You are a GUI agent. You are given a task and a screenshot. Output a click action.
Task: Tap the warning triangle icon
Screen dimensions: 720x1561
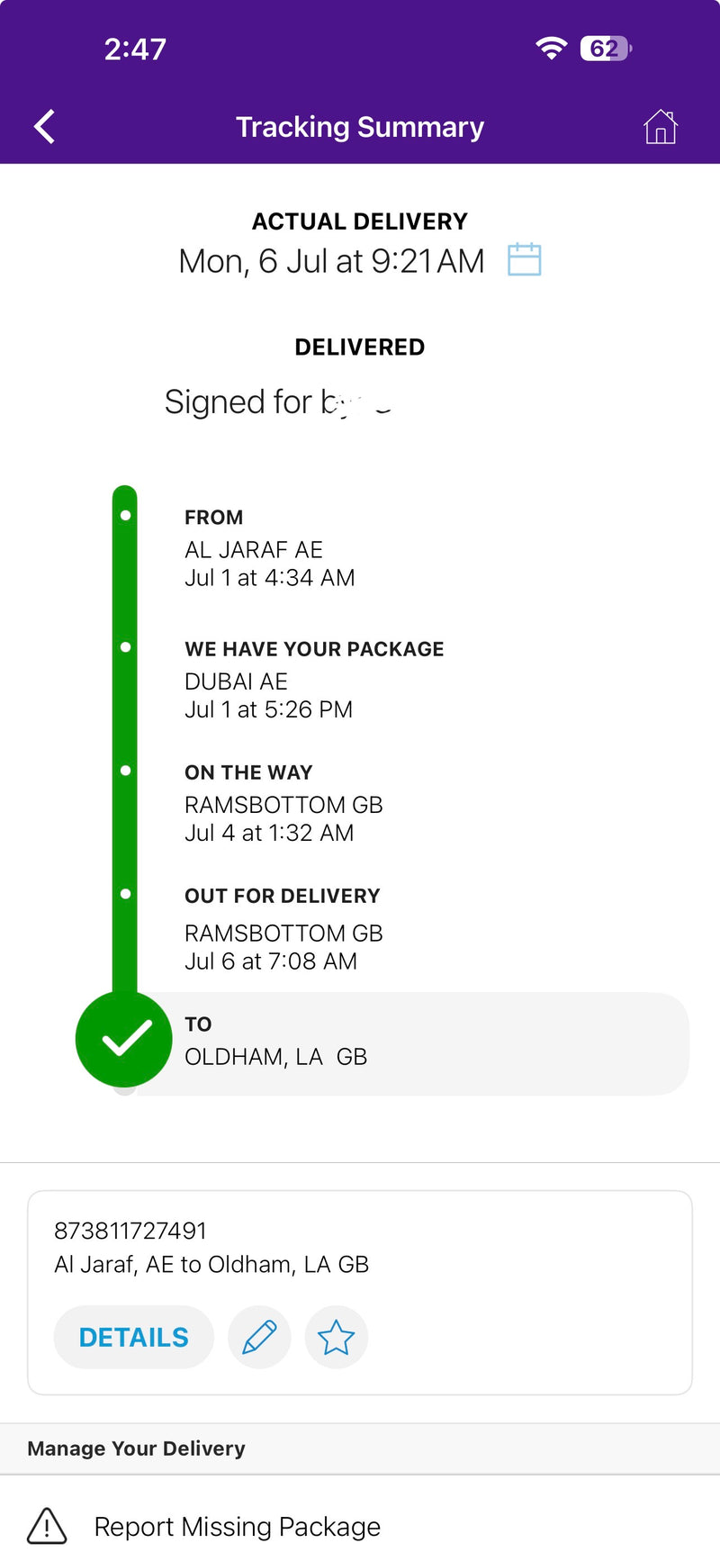point(47,1526)
